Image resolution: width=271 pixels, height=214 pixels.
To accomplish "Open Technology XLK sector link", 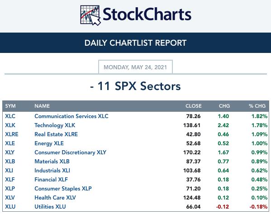I will 55,125.
